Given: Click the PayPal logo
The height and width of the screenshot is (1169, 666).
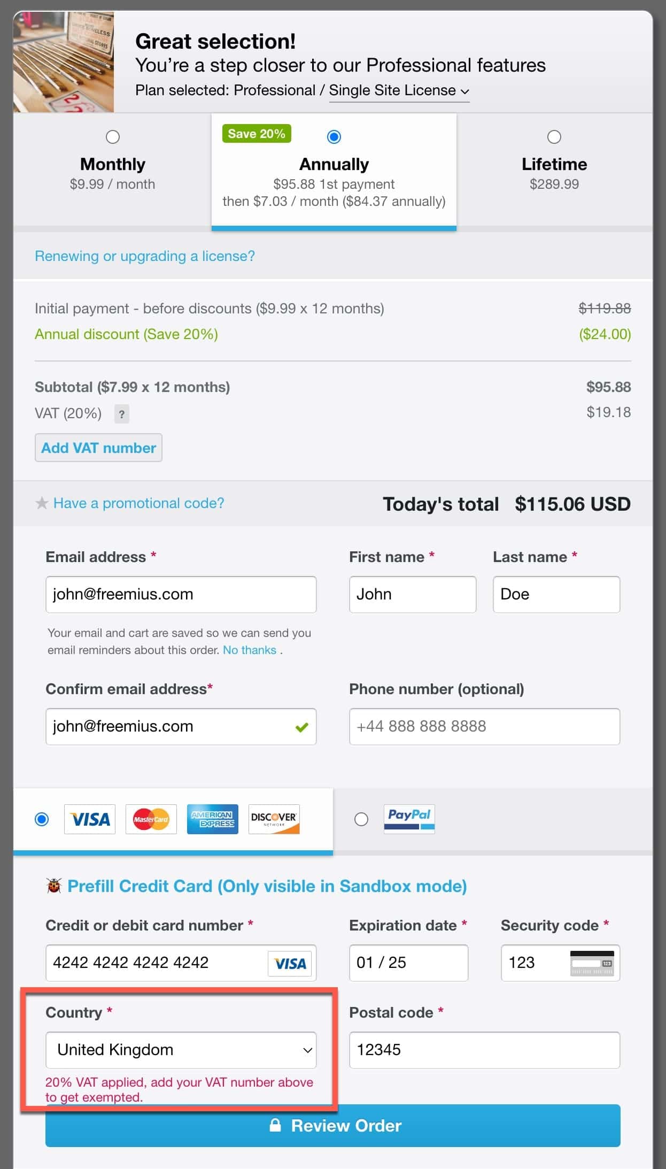Looking at the screenshot, I should coord(409,819).
